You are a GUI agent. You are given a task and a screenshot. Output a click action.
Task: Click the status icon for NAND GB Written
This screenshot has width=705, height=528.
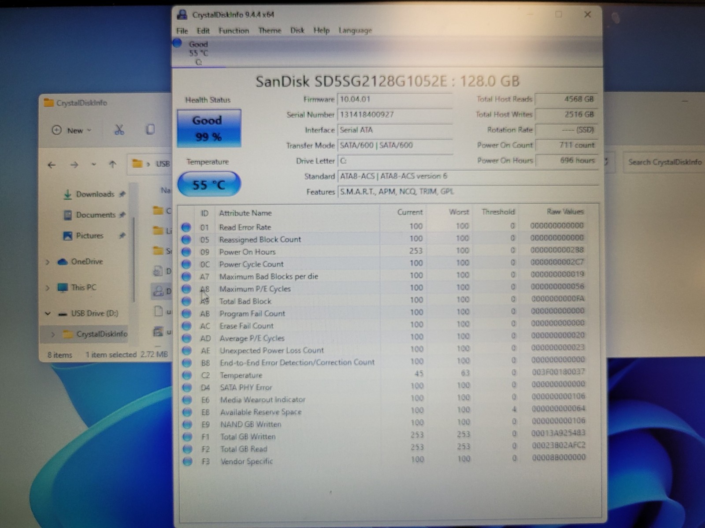click(x=187, y=424)
